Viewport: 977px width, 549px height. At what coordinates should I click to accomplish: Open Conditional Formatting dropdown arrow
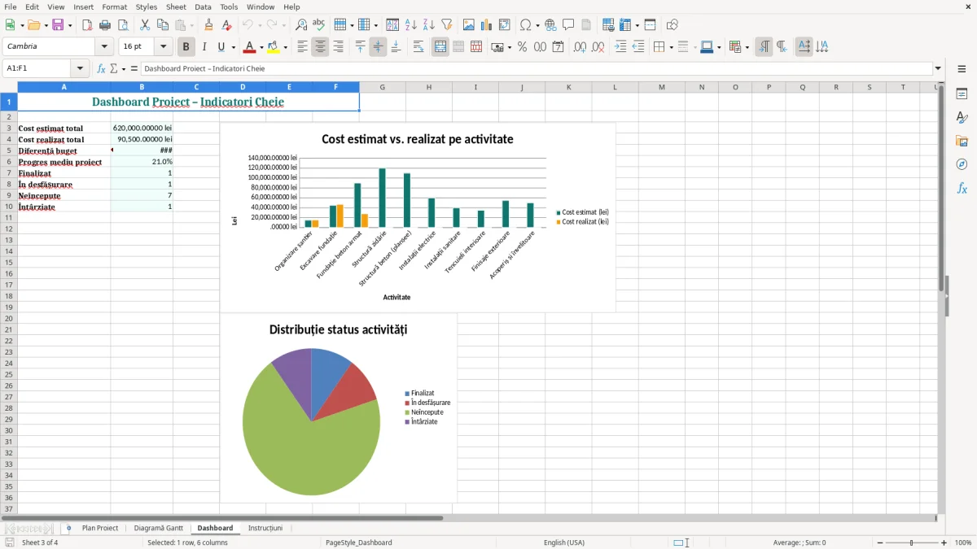[747, 47]
